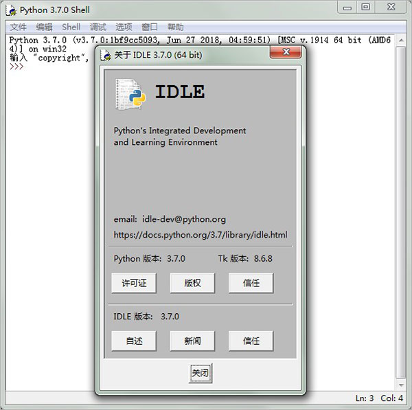Click the 'Tk 版本: 8.6.8' label
This screenshot has width=412, height=410.
tap(245, 259)
